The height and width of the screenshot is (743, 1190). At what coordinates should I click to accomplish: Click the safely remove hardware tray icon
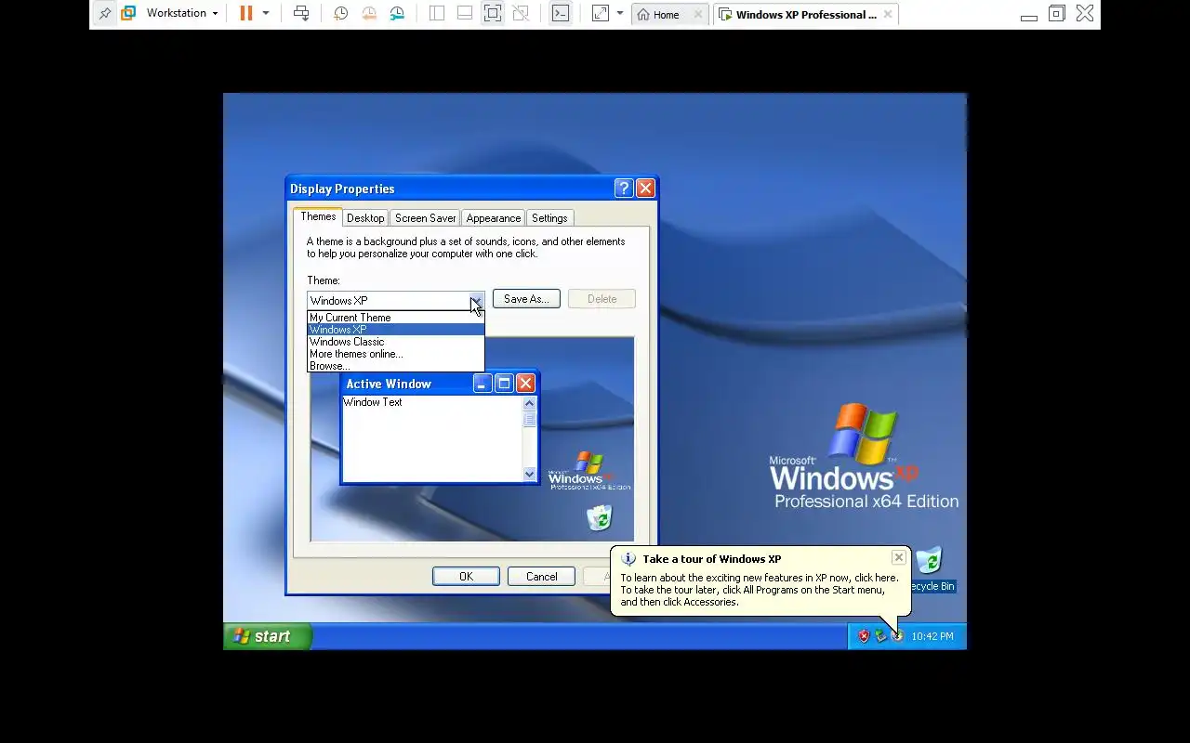point(880,636)
